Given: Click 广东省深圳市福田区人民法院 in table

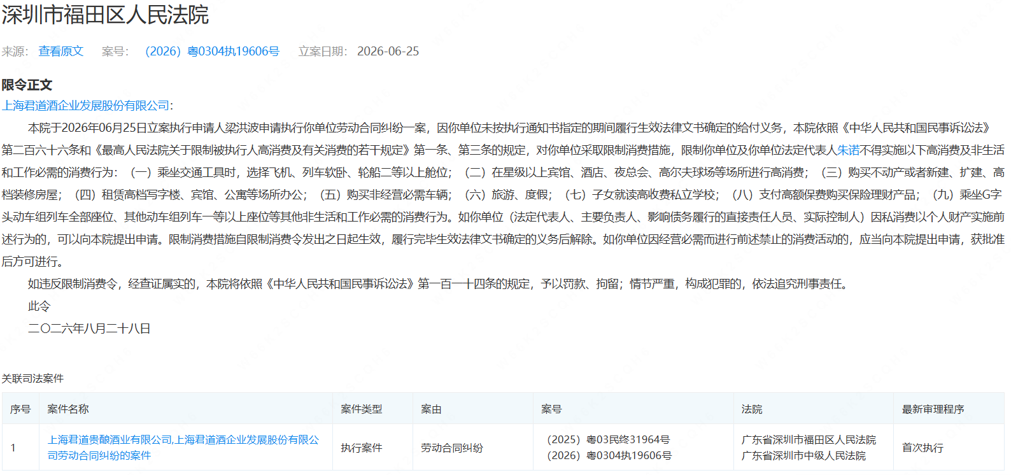Looking at the screenshot, I should tap(809, 440).
